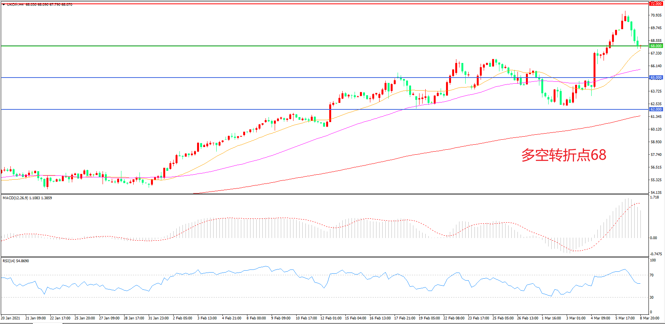
Task: Click the MACD(12,26,9) indicator label
Action: point(15,198)
